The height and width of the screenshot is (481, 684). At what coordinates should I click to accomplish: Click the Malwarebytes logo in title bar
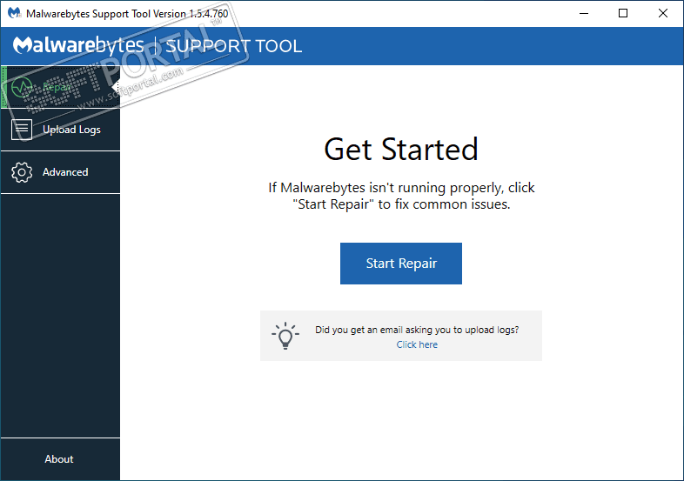pos(14,13)
